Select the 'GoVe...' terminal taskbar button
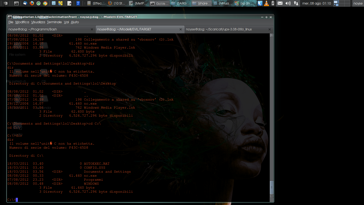The height and width of the screenshot is (205, 364). (159, 3)
